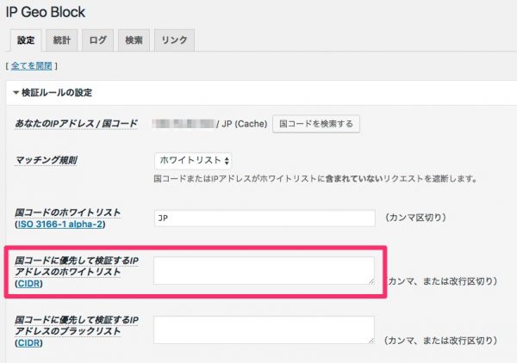Click the 国コードに優先して検証するIP アドレスのホワイトリスト label
The height and width of the screenshot is (363, 517).
77,267
